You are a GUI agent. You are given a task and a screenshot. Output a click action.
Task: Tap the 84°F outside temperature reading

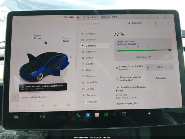tap(115, 17)
